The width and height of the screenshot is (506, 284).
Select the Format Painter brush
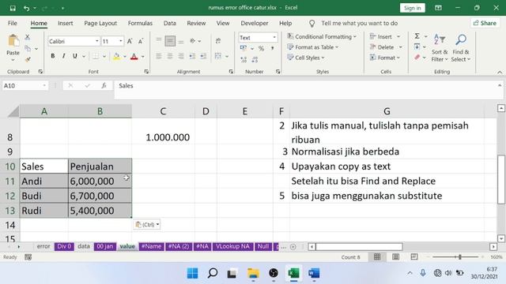point(28,60)
